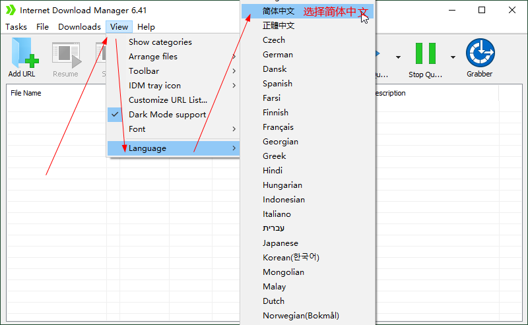Select Italiano language
The height and width of the screenshot is (325, 528).
[x=308, y=214]
